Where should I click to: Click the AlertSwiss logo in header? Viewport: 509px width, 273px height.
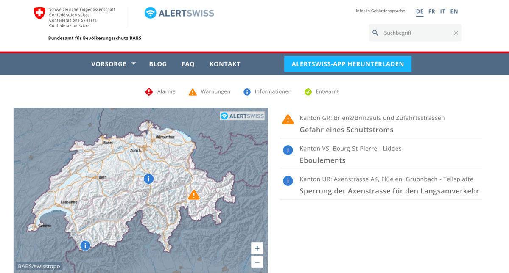pos(179,13)
